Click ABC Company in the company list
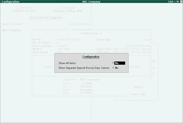The width and height of the screenshot is (183, 123). point(11,30)
